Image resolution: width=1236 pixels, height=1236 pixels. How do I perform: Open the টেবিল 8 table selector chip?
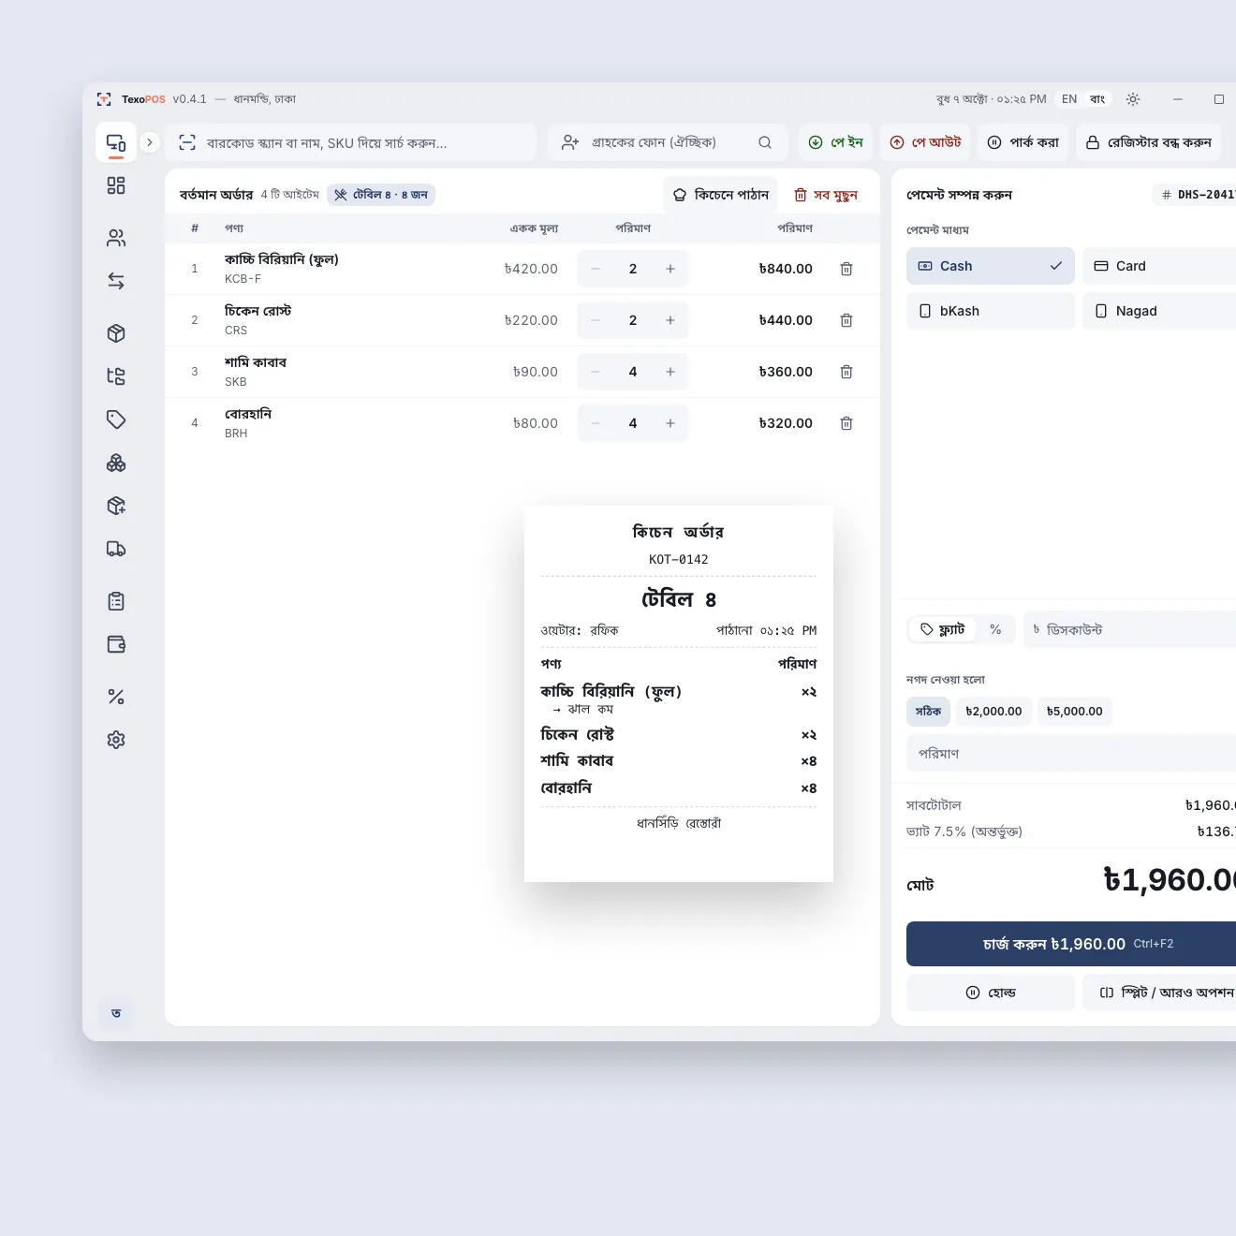(381, 195)
